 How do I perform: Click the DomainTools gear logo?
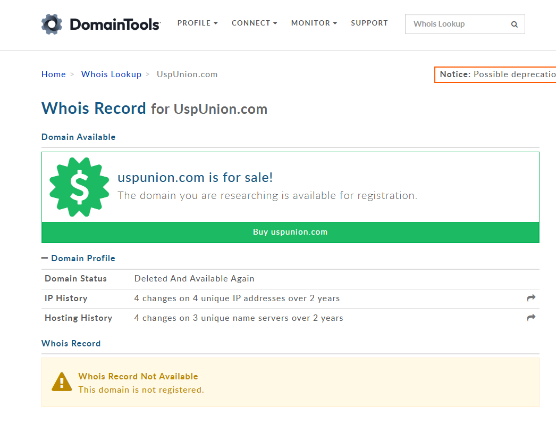click(x=52, y=24)
